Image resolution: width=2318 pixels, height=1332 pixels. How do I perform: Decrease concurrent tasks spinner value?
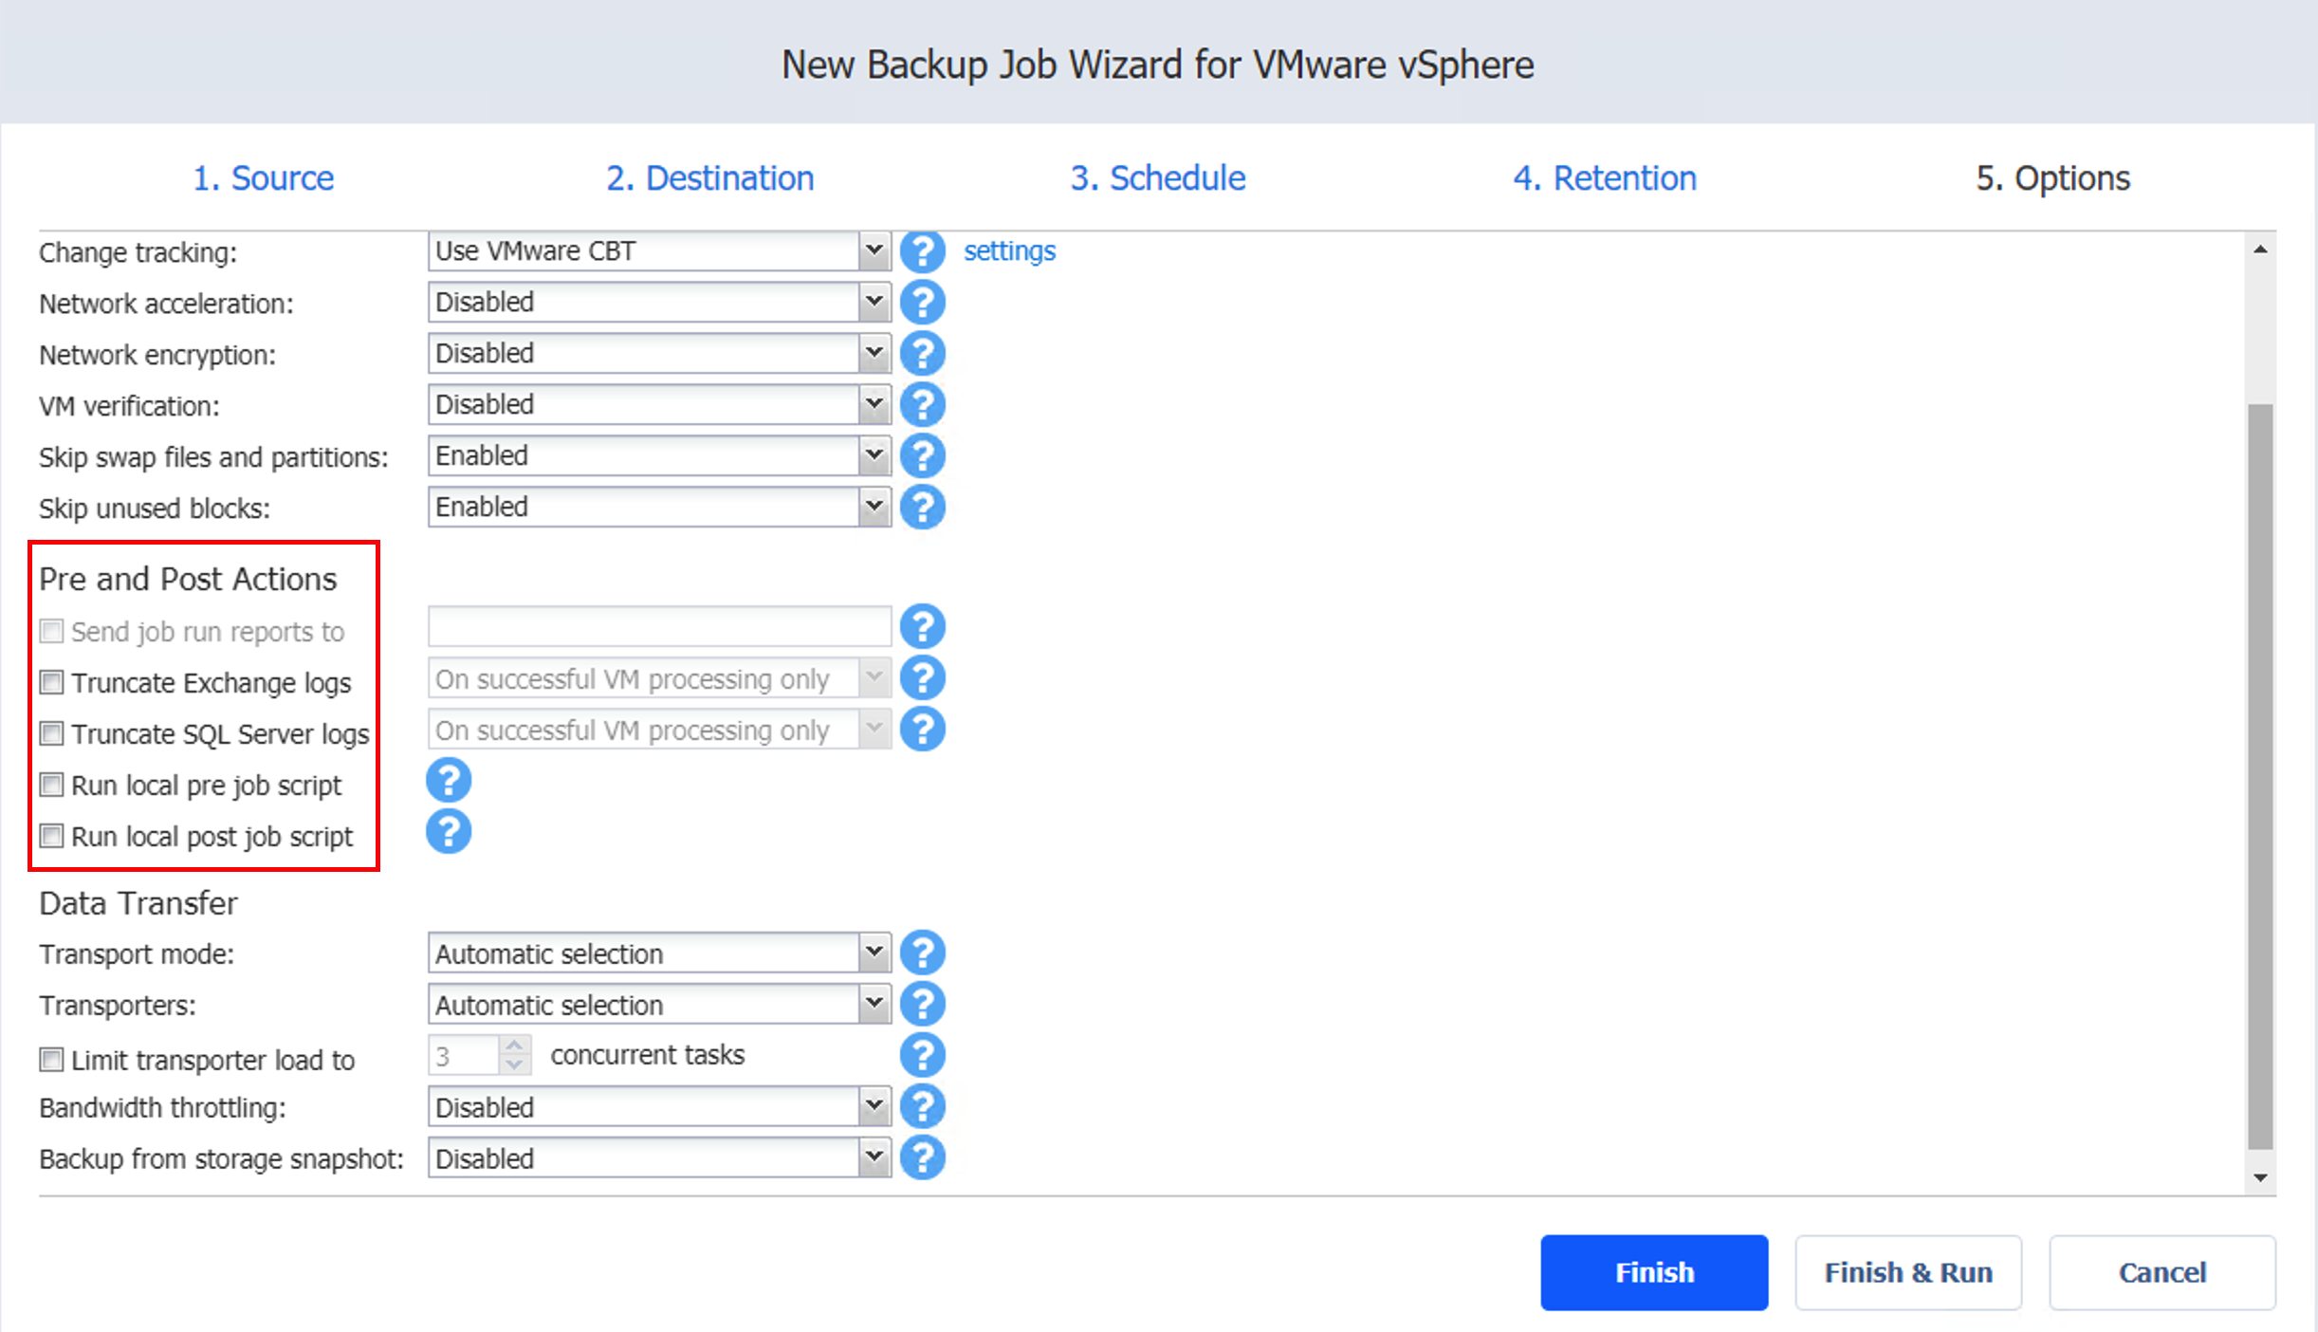(514, 1064)
